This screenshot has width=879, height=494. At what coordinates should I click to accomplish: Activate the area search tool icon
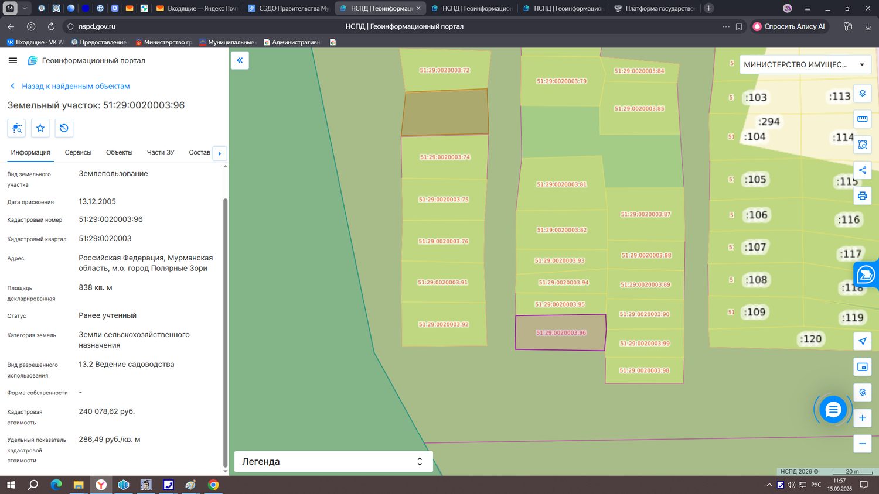tap(862, 145)
